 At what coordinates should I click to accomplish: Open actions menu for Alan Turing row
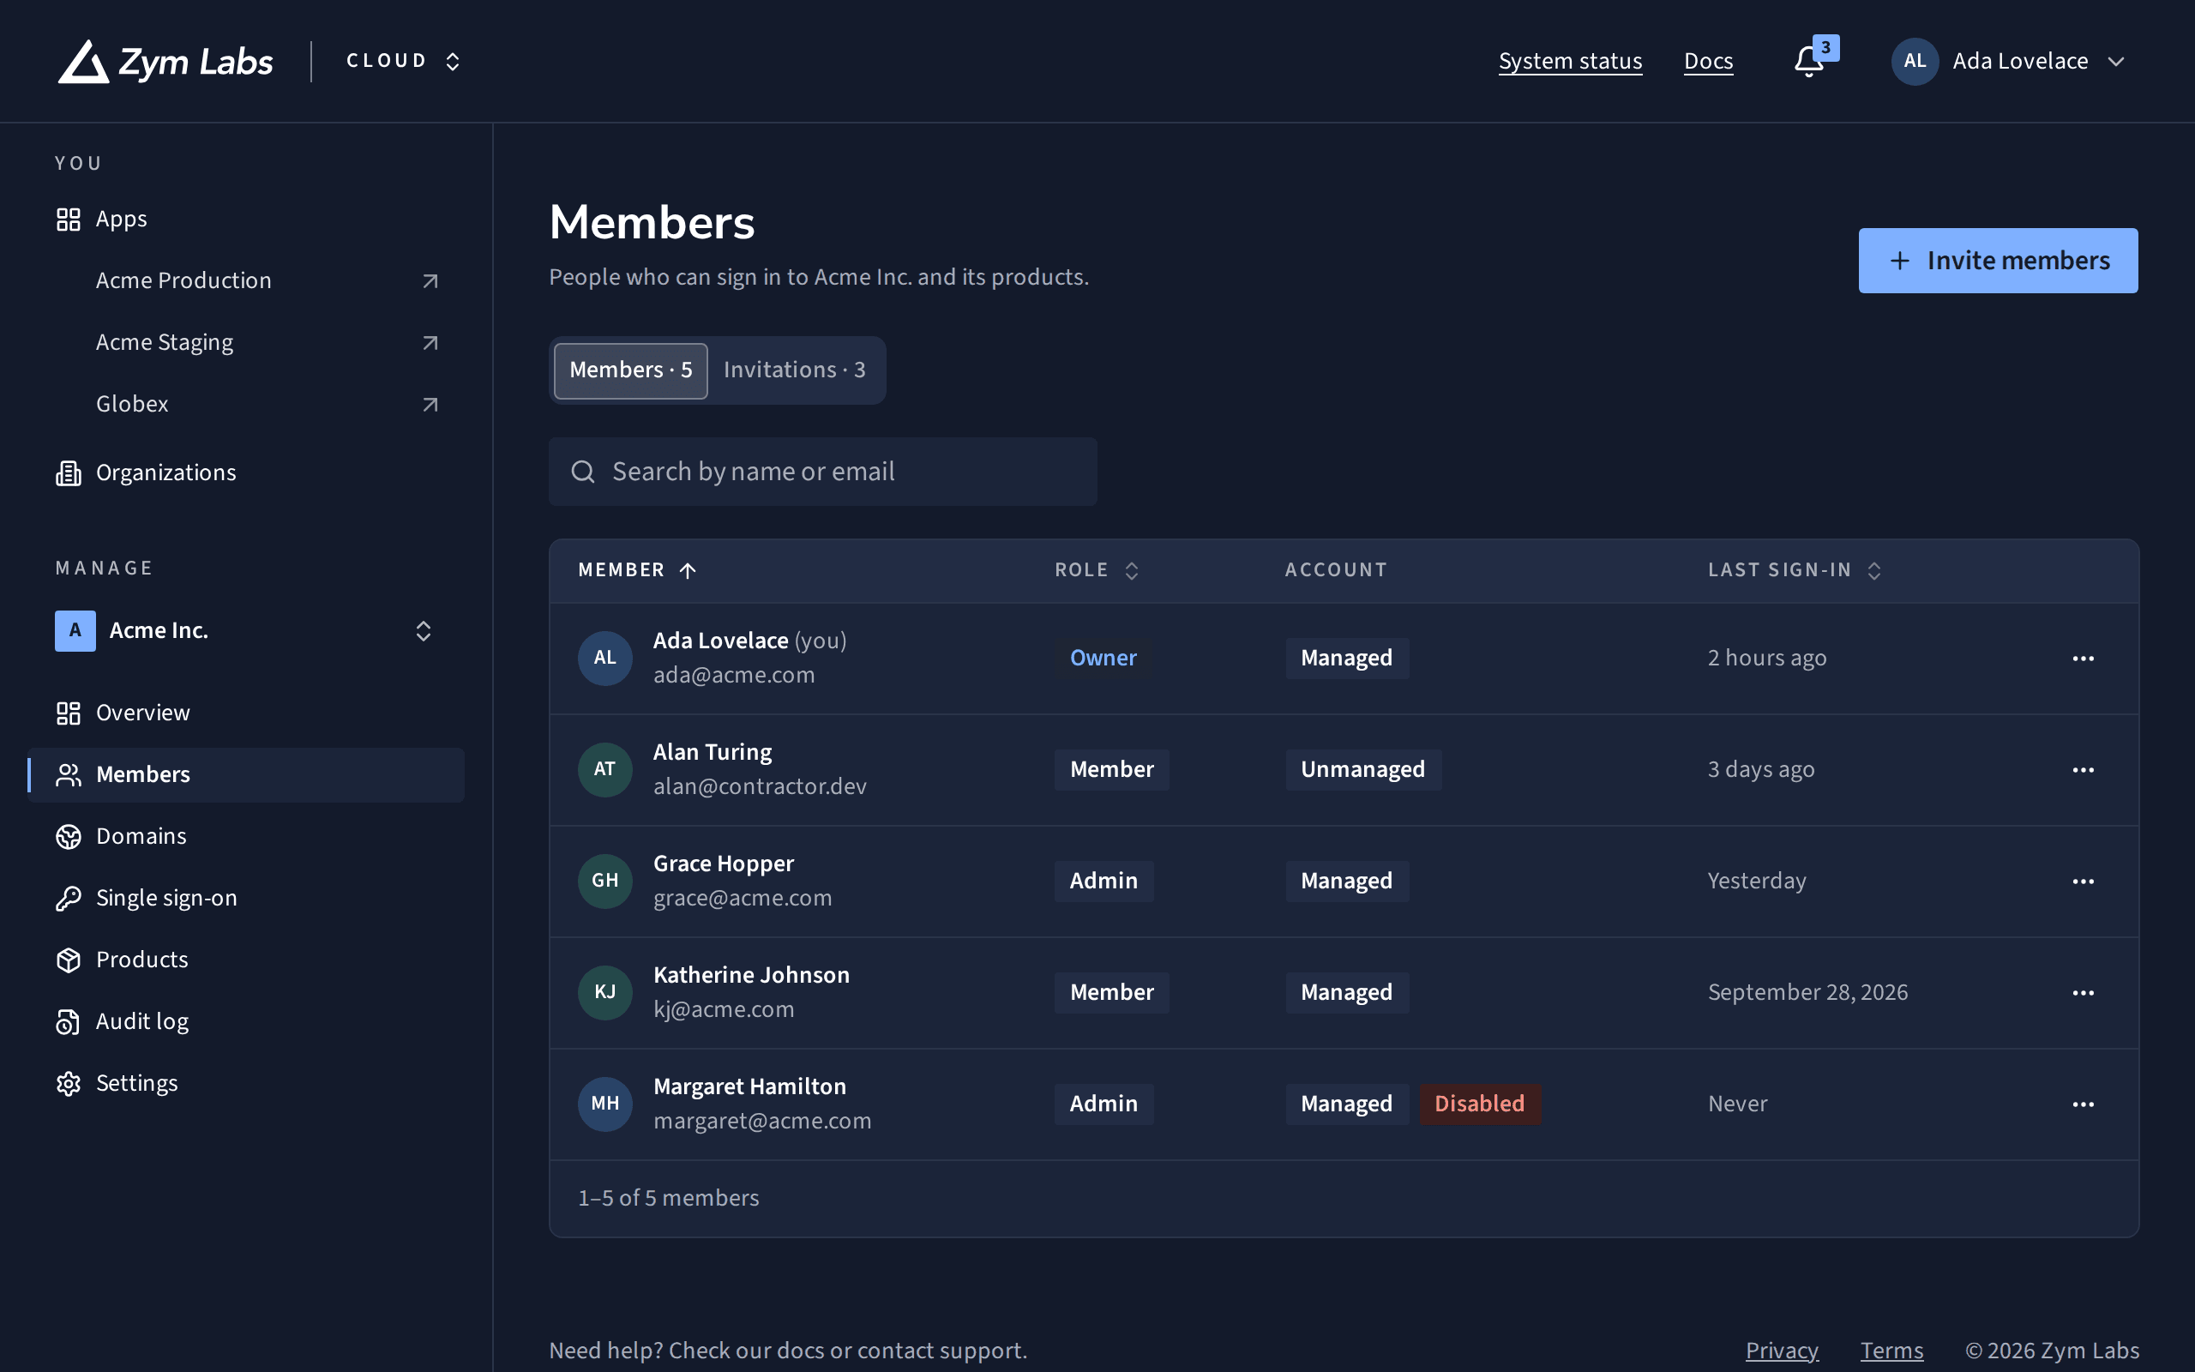point(2084,769)
